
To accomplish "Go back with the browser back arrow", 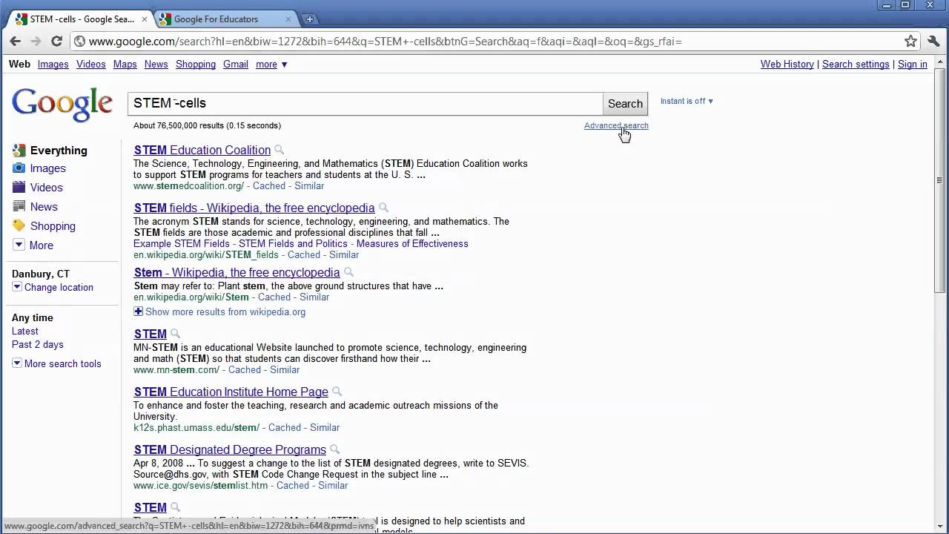I will click(16, 42).
